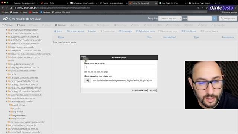This screenshot has height=134, width=238.
Task: Expand barbearia.dantetesta.com.br tree node
Action: [x=7, y=44]
